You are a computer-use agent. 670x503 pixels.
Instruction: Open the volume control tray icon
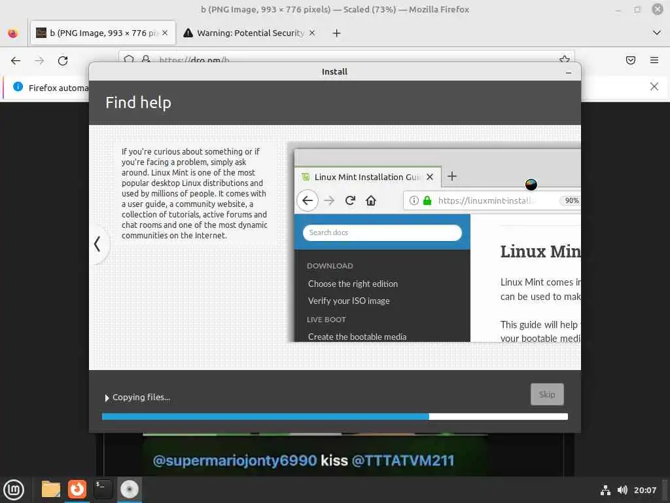point(622,490)
